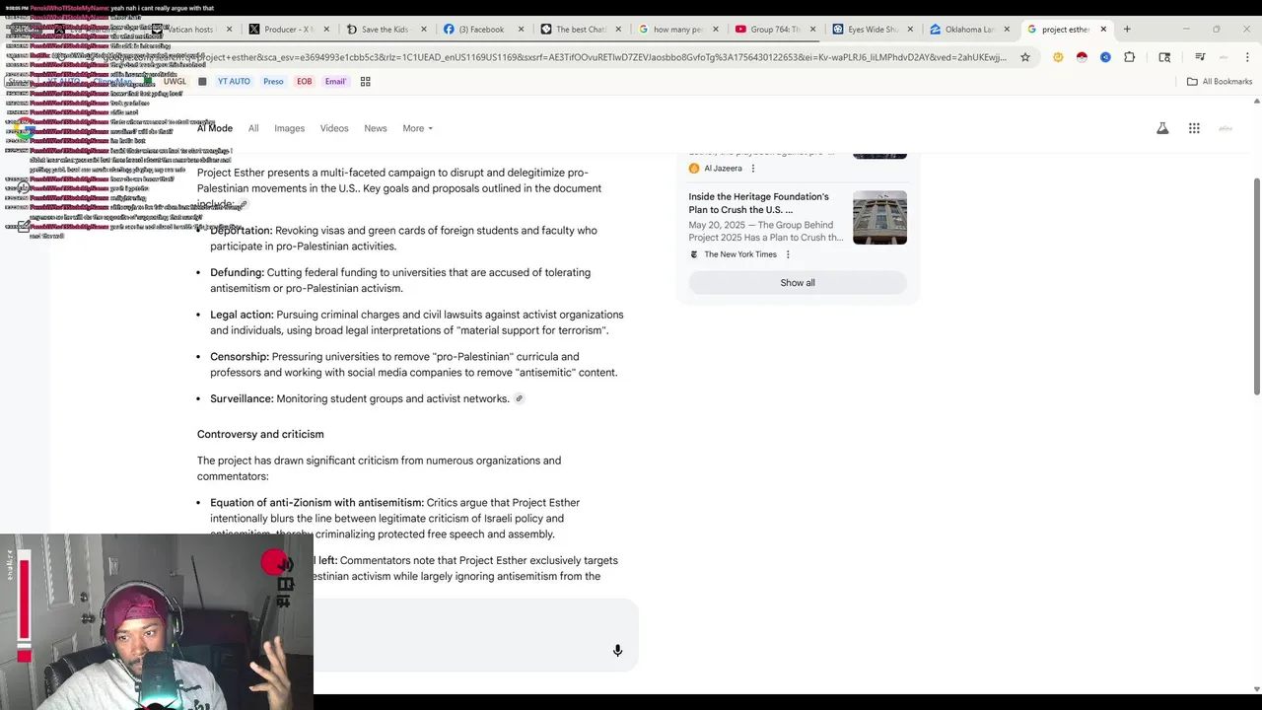Open Chrome's three-dot menu
The image size is (1262, 710).
pos(1247,57)
